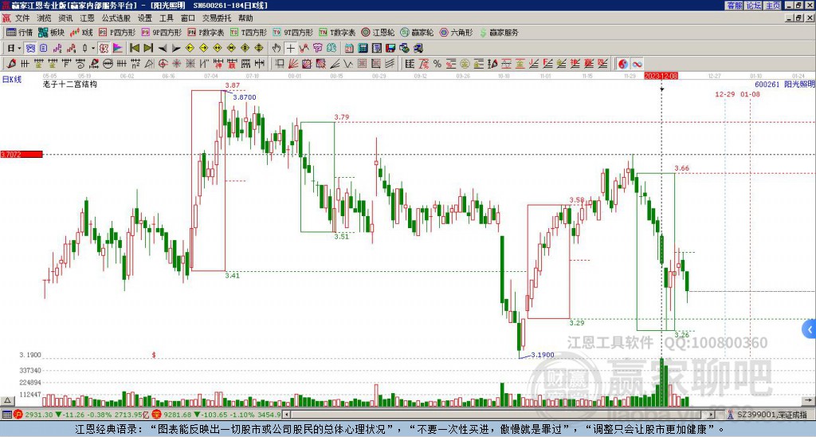Click the 沪 Shanghai index indicator

point(18,415)
